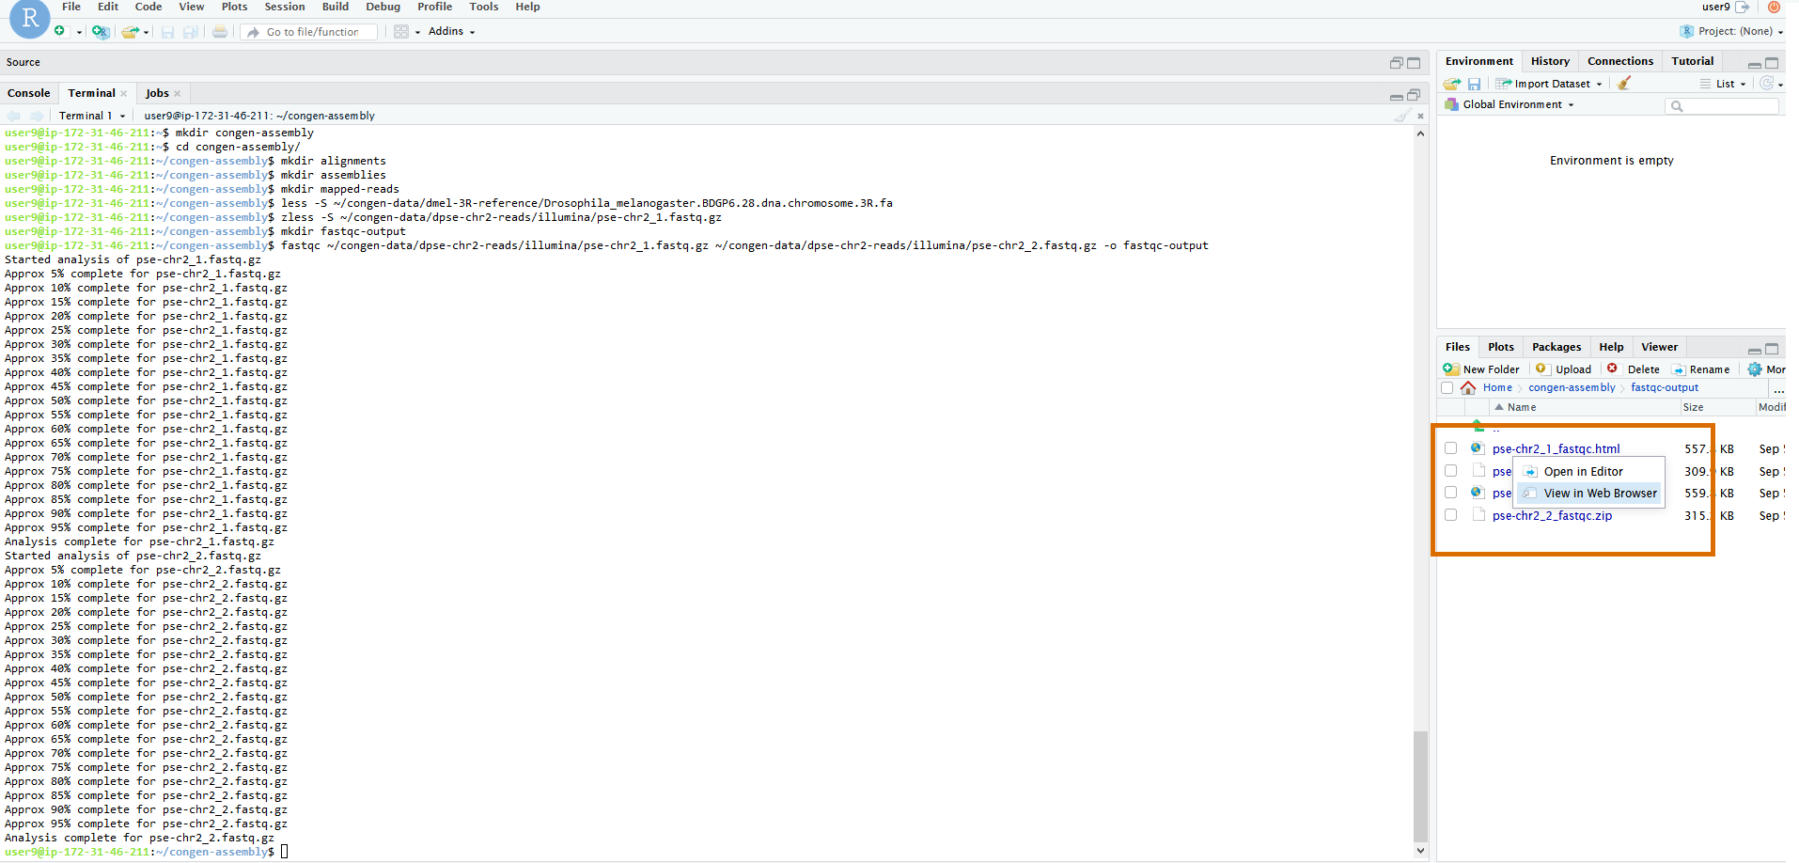Click the terminal vertical scrollbar thumb

click(1420, 785)
